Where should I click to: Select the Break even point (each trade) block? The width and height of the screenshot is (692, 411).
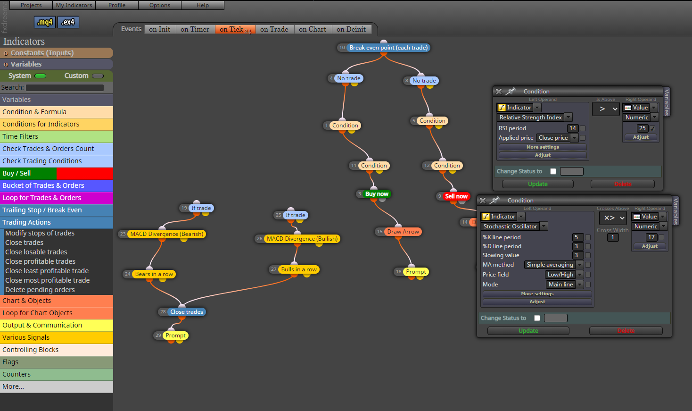388,48
